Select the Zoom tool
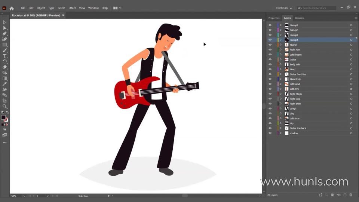The height and width of the screenshot is (202, 359). (x=5, y=106)
